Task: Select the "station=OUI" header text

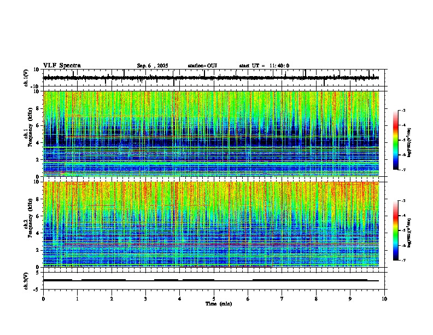Action: pos(202,66)
